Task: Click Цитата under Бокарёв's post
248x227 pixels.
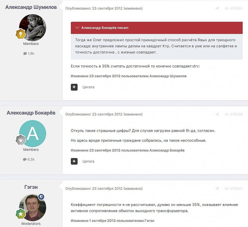Action: click(x=88, y=161)
